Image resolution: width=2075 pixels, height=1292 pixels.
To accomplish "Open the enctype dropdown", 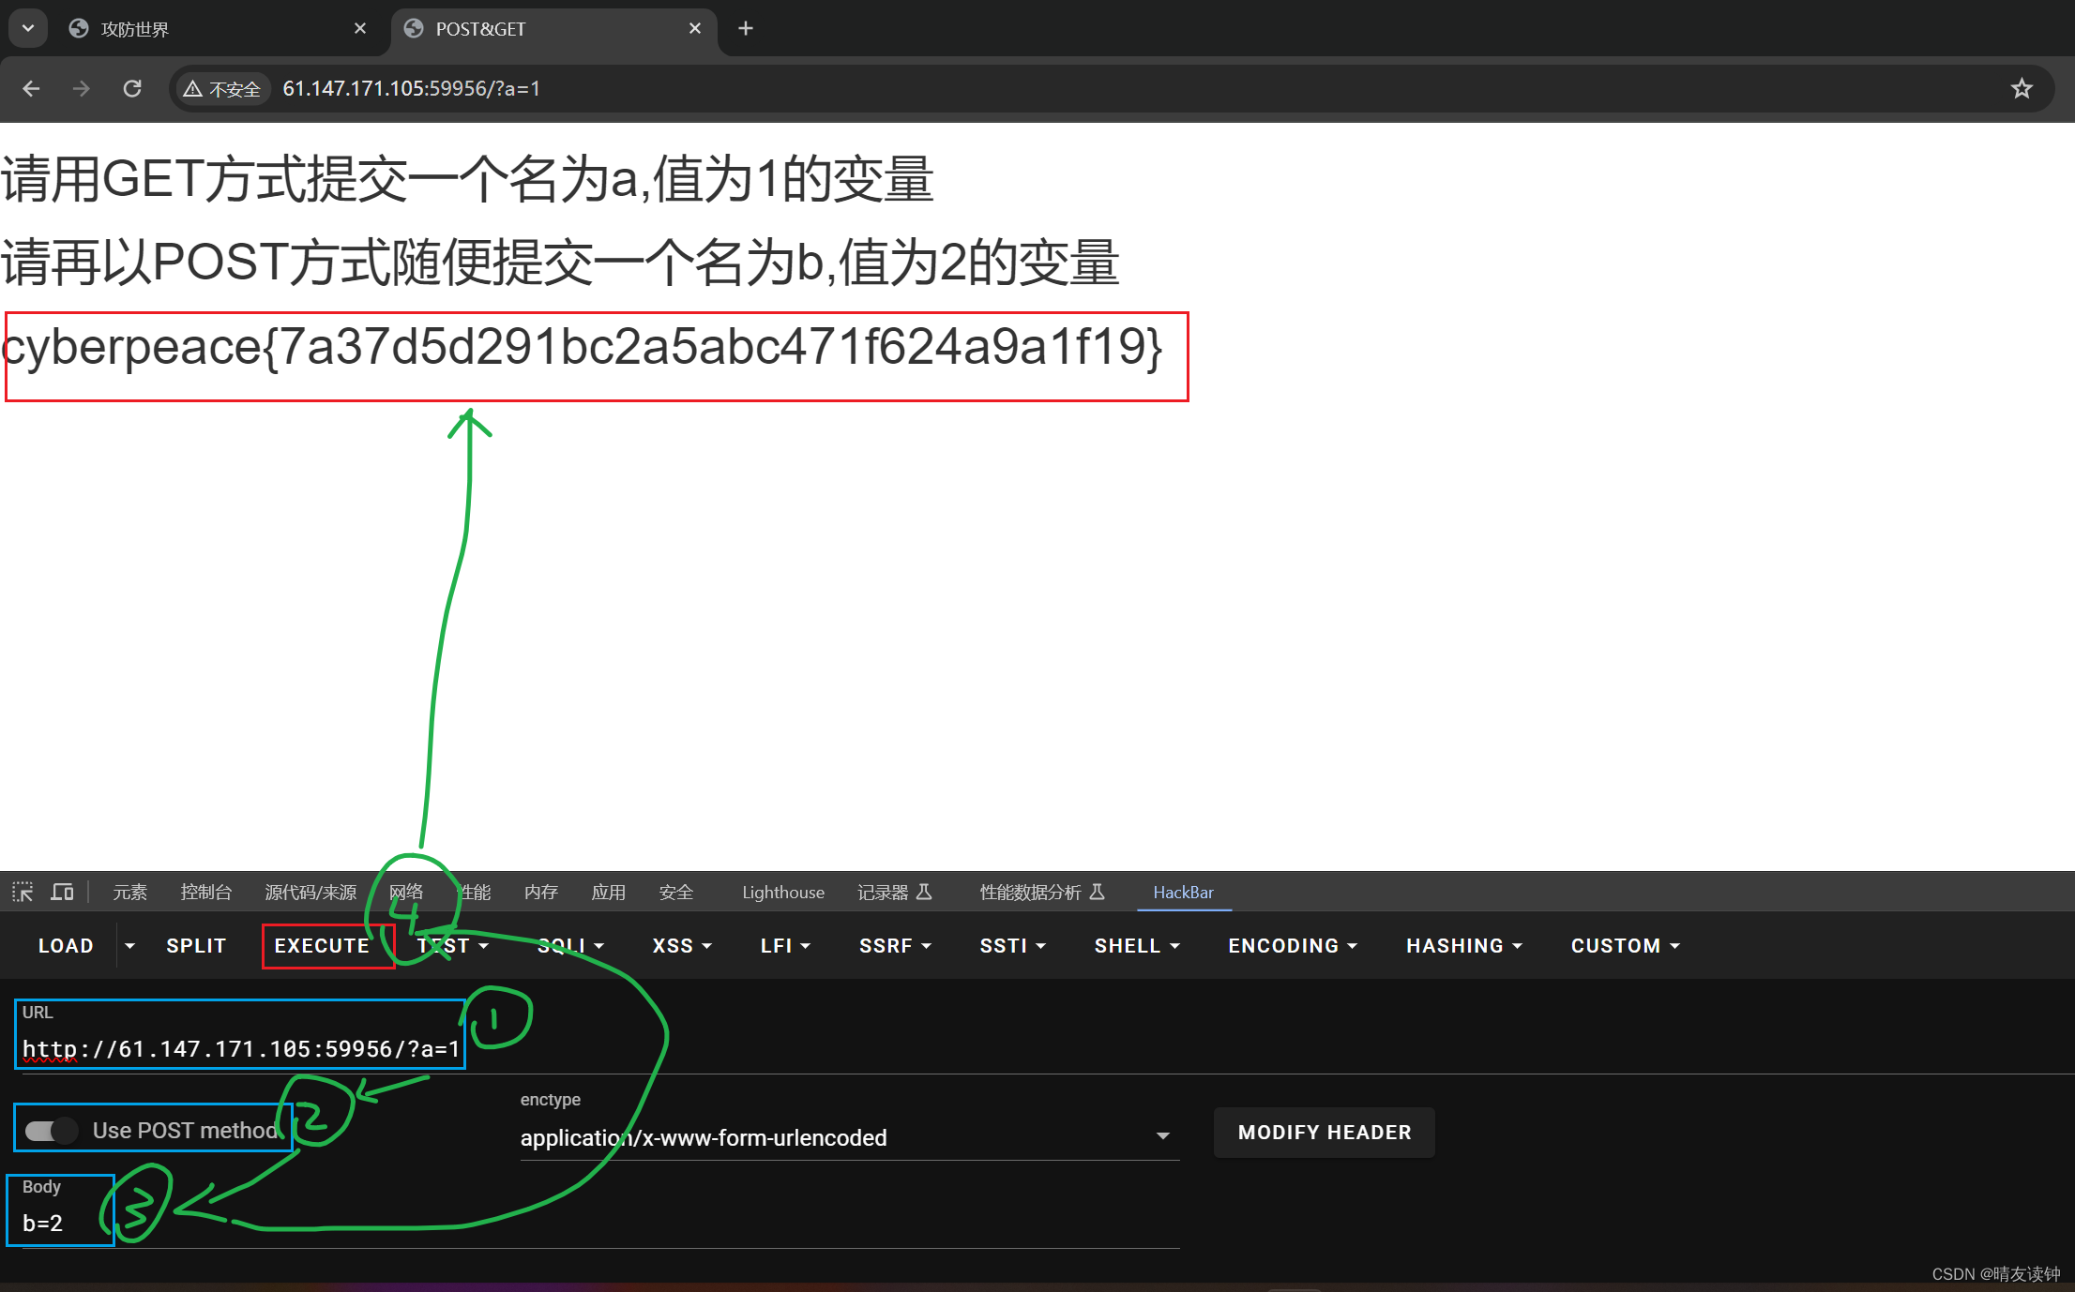I will tap(1163, 1135).
